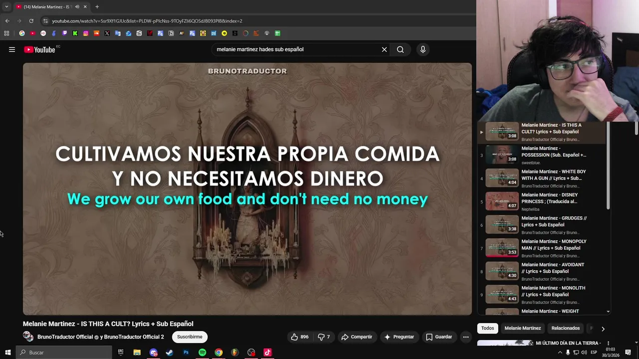639x359 pixels.
Task: Open the Windows notification center
Action: pos(628,353)
